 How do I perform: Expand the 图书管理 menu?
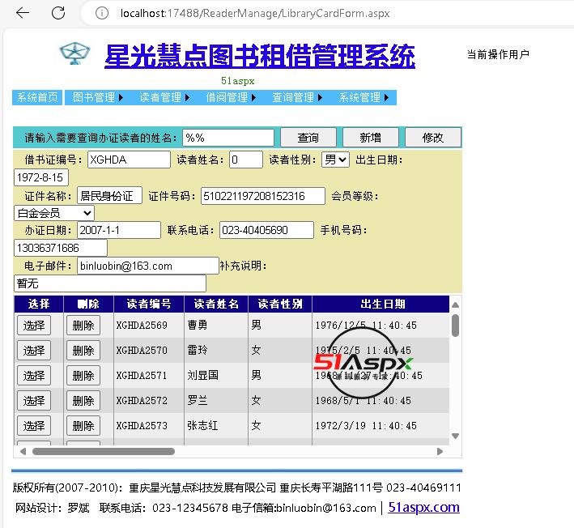click(97, 97)
